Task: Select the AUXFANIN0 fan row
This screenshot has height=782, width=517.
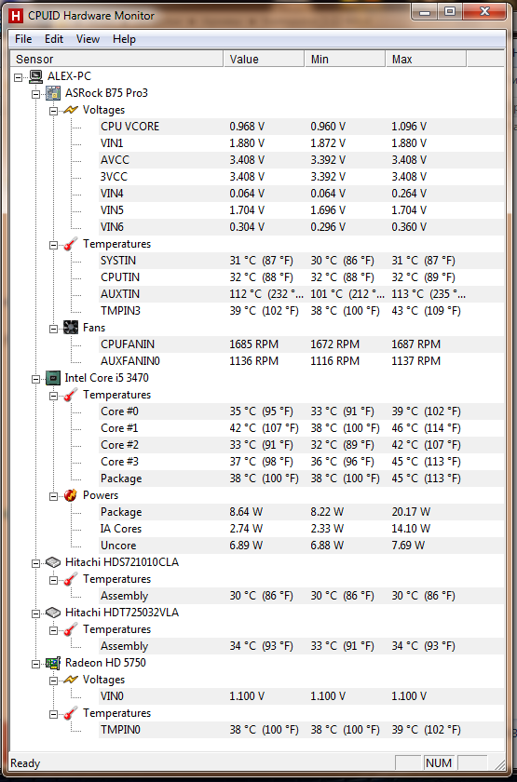Action: (302, 360)
